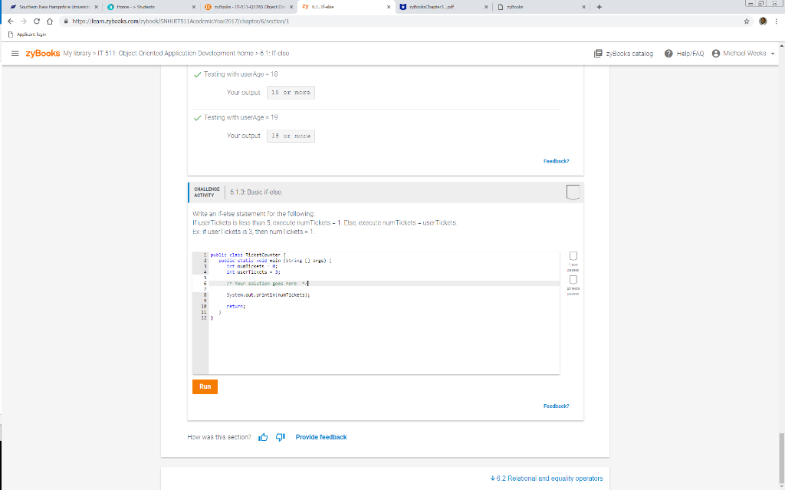This screenshot has width=785, height=490.
Task: Click Provide feedback for this section
Action: (x=320, y=436)
